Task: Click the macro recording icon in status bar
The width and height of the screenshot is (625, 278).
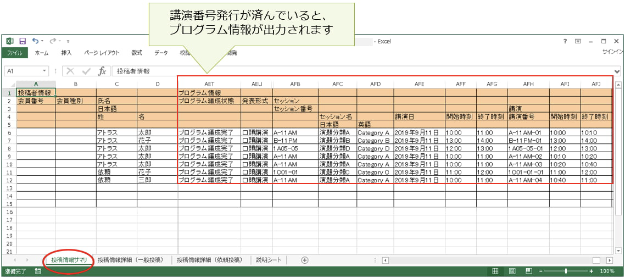Action: [38, 271]
